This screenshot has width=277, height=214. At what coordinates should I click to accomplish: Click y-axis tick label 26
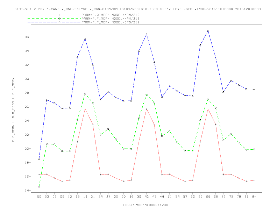pos(27,107)
